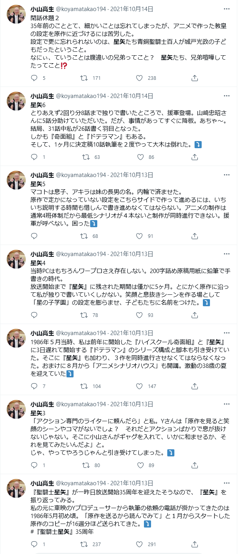242x554 pixels.
Task: Like the 星矢6 tweet with 86 likes
Action: tap(140, 157)
